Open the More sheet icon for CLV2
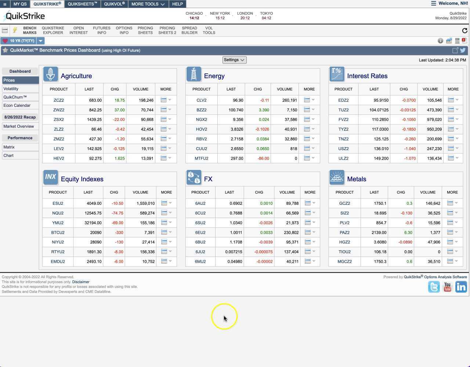This screenshot has width=470, height=367. pos(307,100)
